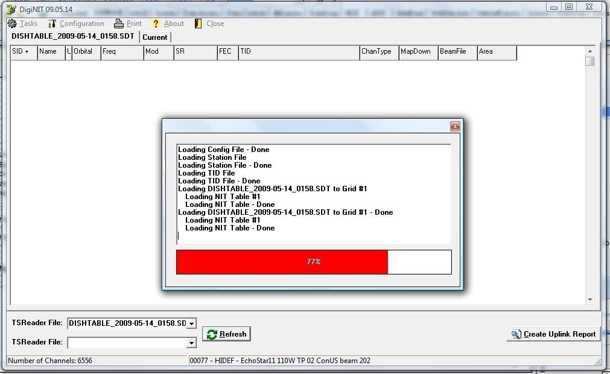Click the grid's scrollbar up arrow
This screenshot has width=610, height=374.
click(x=590, y=51)
